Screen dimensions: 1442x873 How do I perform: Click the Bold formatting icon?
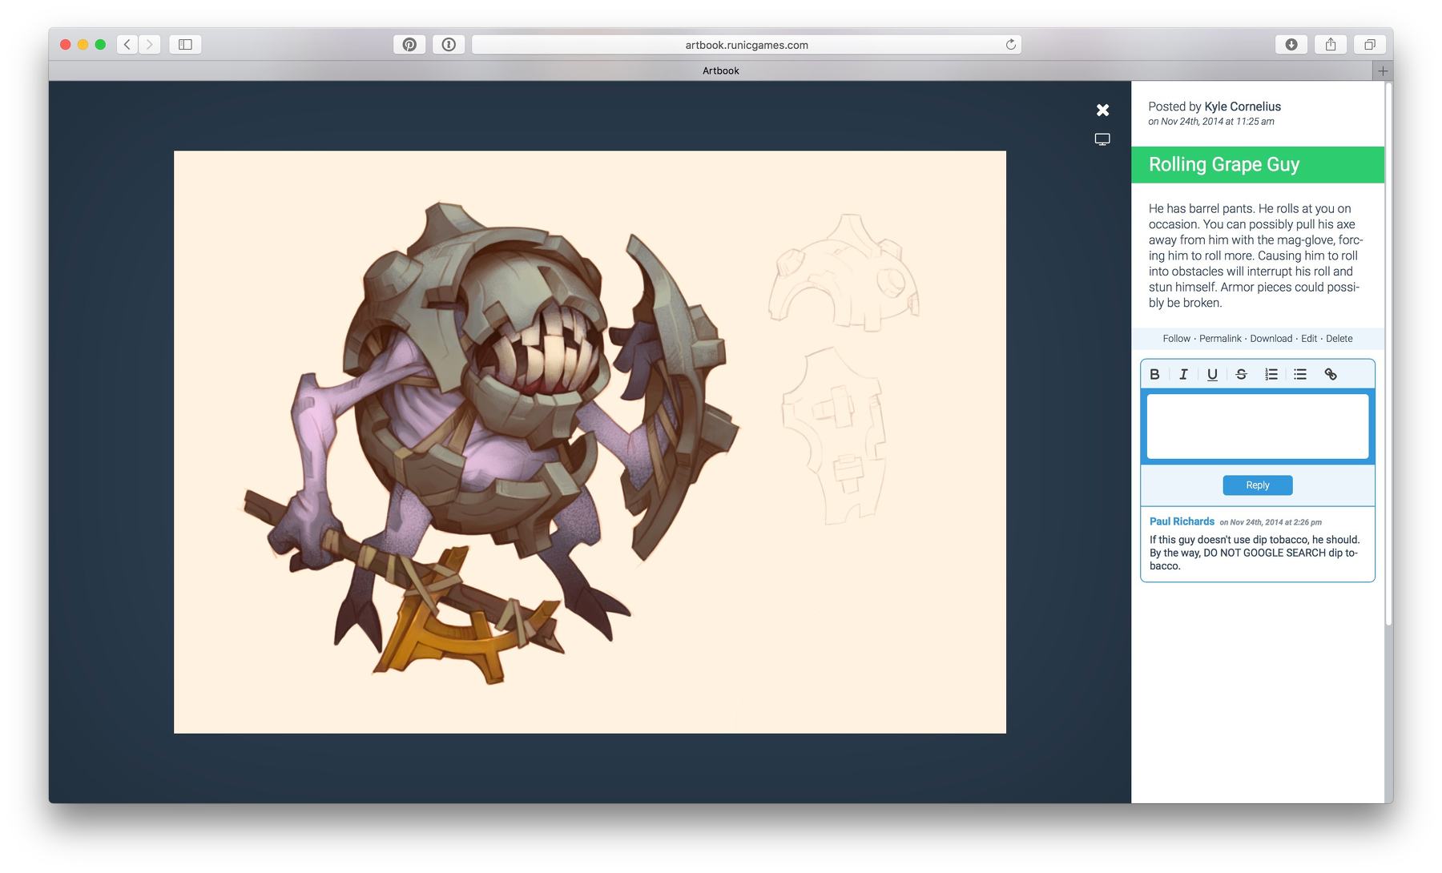[1154, 374]
